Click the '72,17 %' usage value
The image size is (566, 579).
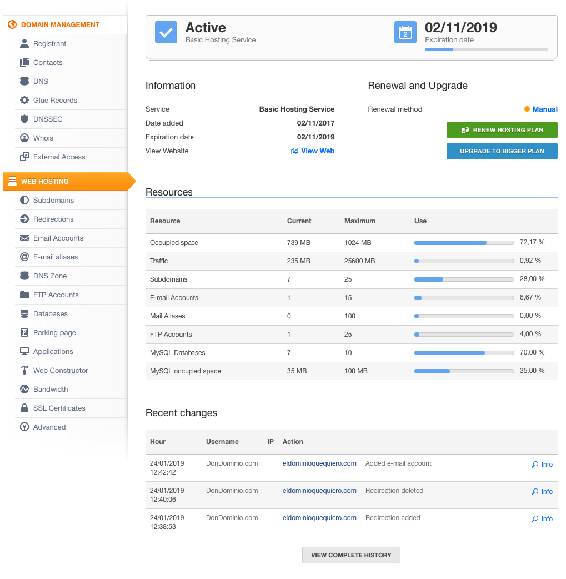tap(532, 242)
